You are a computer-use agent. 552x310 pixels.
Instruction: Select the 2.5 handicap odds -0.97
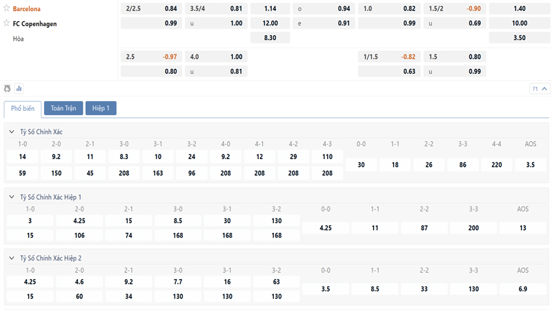tap(151, 56)
